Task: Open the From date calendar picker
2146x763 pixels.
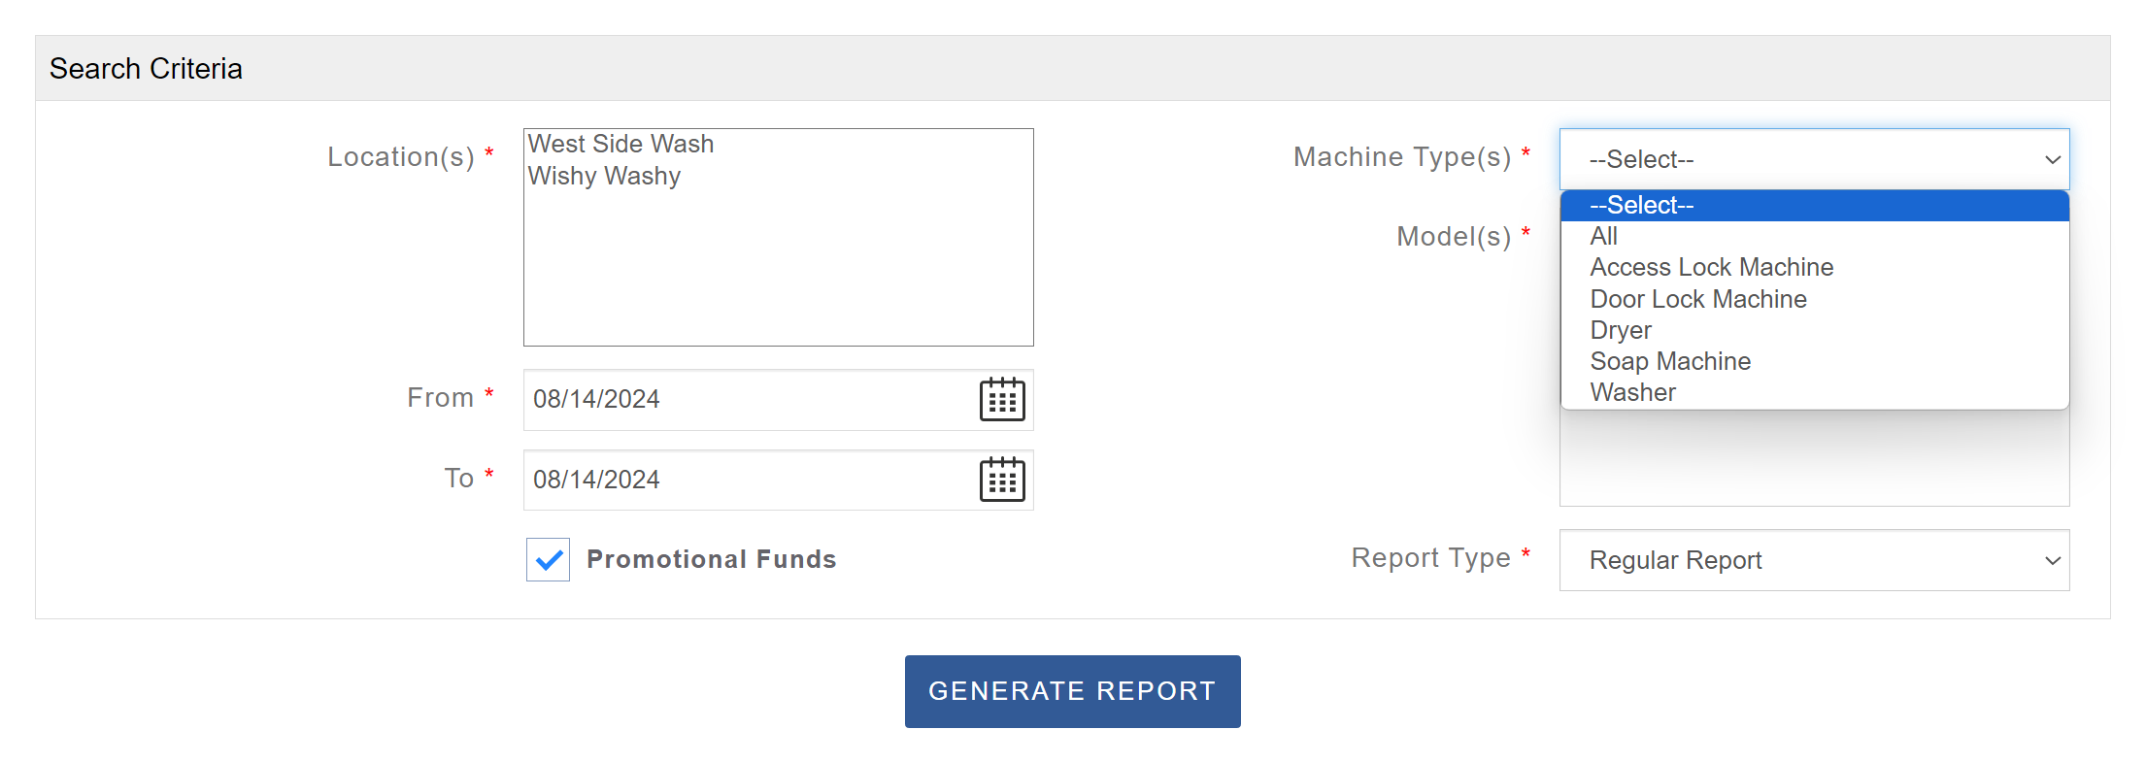Action: click(1002, 400)
